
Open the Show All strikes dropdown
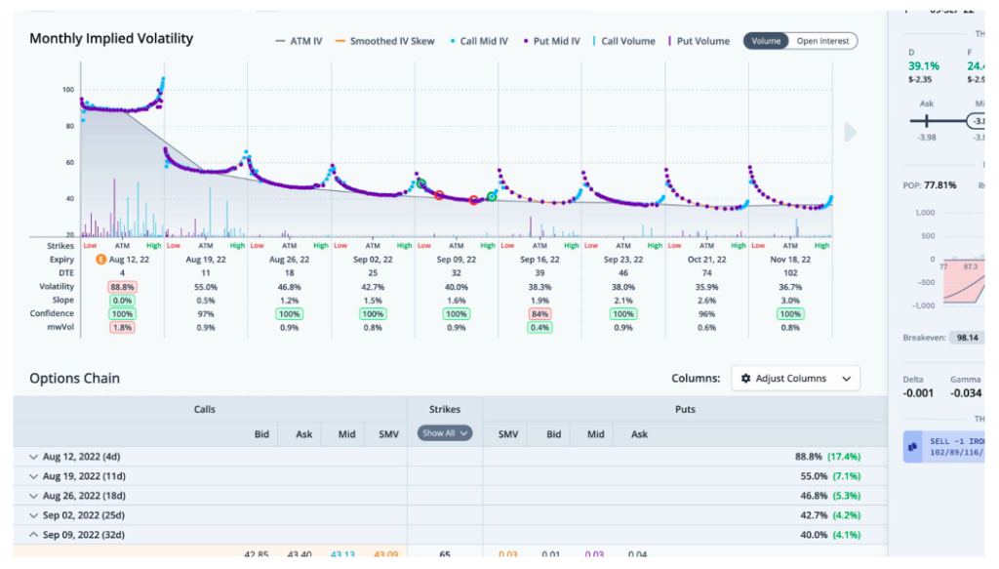click(x=445, y=433)
